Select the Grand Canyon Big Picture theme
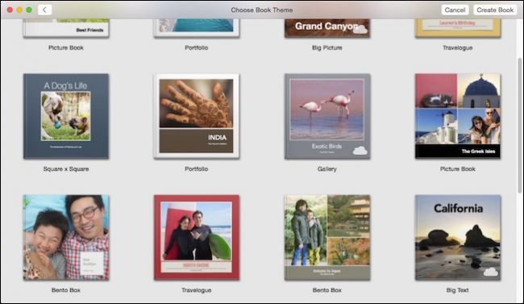The image size is (524, 304). [x=327, y=28]
